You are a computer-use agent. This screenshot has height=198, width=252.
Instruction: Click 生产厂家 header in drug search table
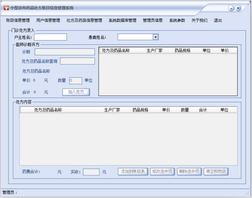[154, 50]
